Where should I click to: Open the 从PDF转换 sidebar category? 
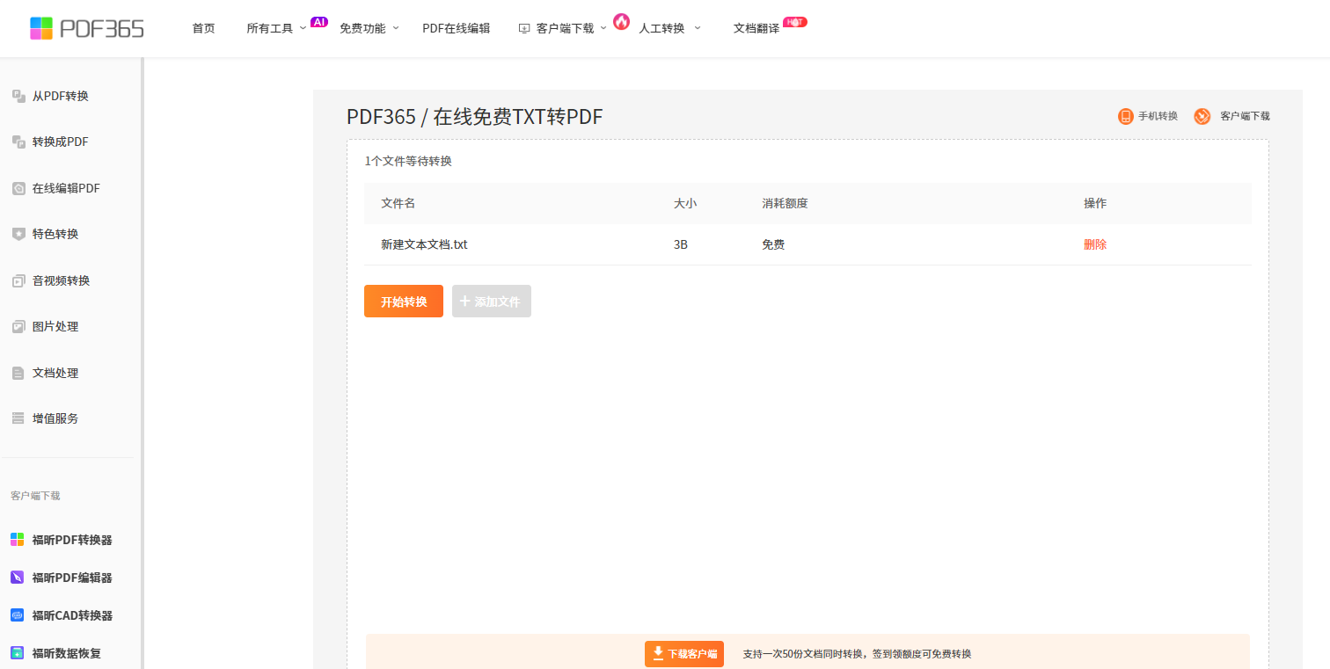pos(60,96)
